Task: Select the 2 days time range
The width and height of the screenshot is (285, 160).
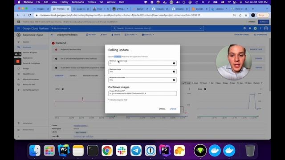Action: tap(218, 83)
